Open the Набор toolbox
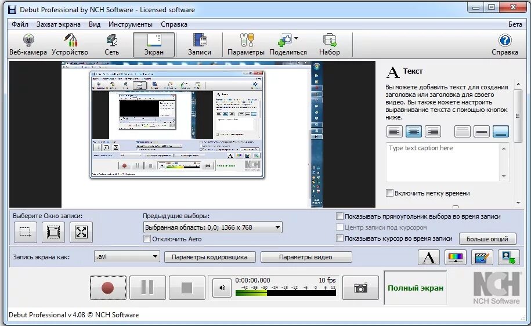Viewport: 531px width, 326px height. click(x=329, y=45)
